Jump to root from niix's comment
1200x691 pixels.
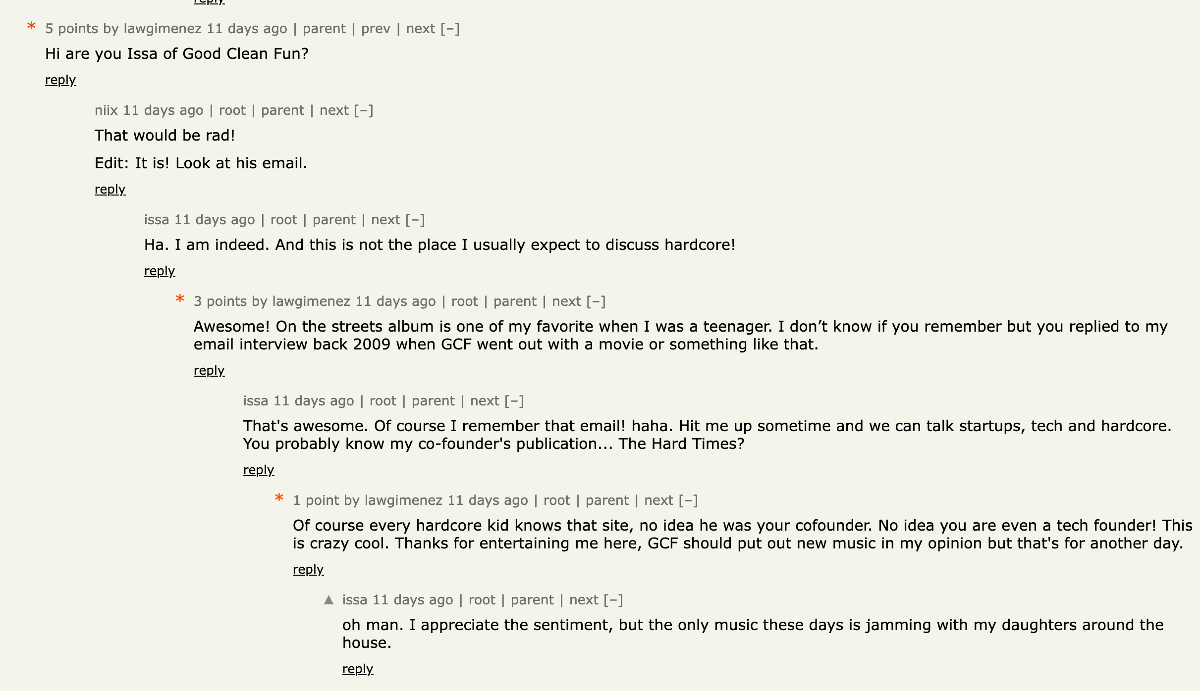tap(232, 110)
